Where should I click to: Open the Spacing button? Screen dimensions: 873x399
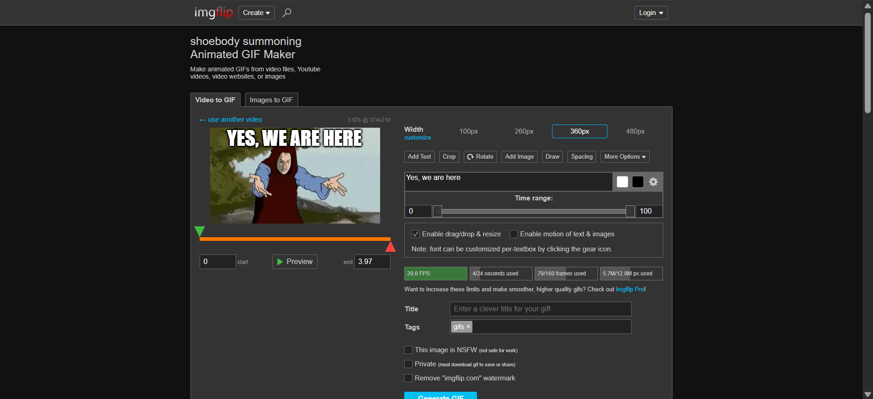click(582, 157)
